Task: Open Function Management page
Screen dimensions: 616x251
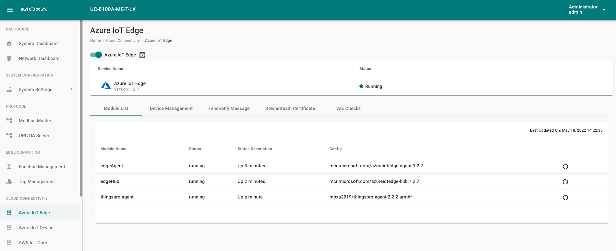Action: (x=42, y=167)
